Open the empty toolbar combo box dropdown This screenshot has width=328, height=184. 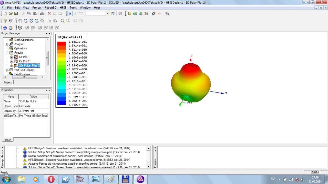[107, 14]
